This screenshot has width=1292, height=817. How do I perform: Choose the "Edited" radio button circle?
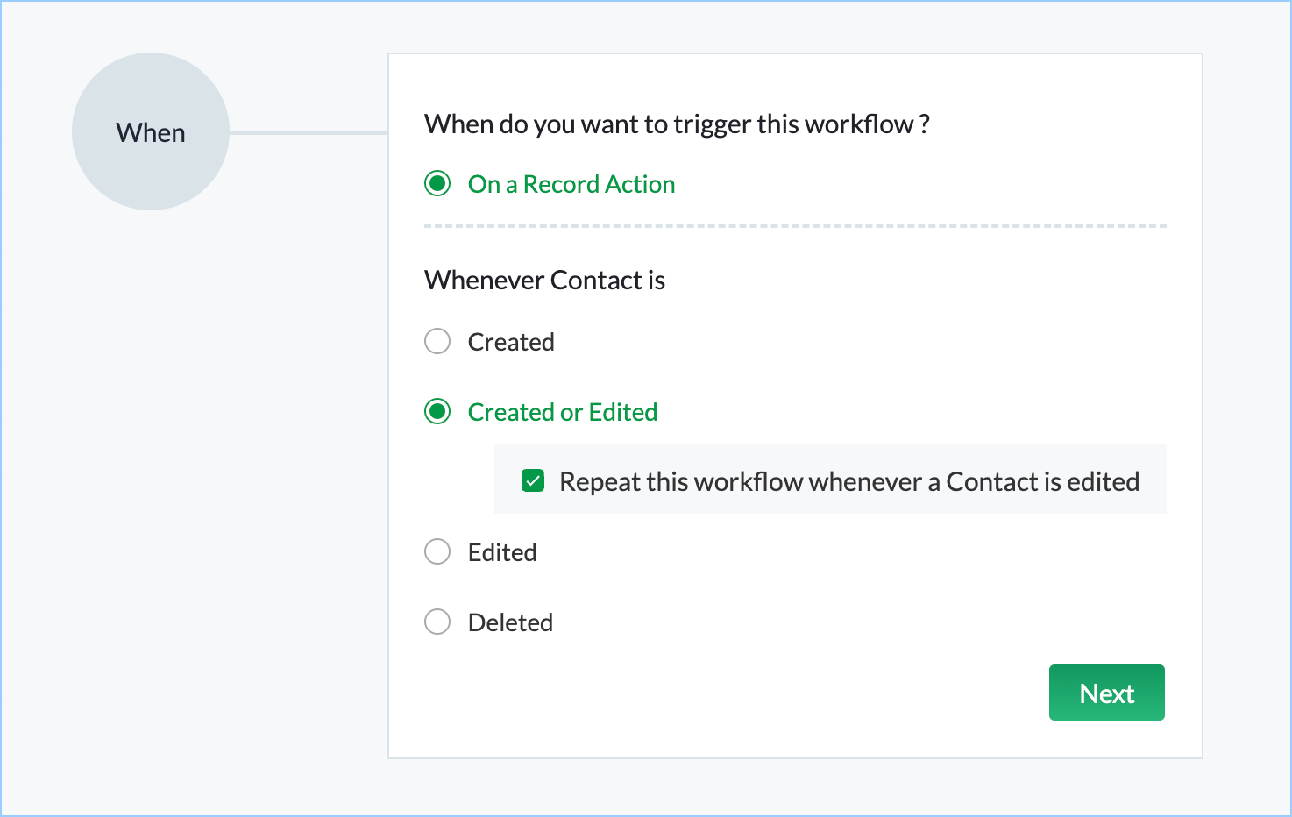pyautogui.click(x=437, y=551)
